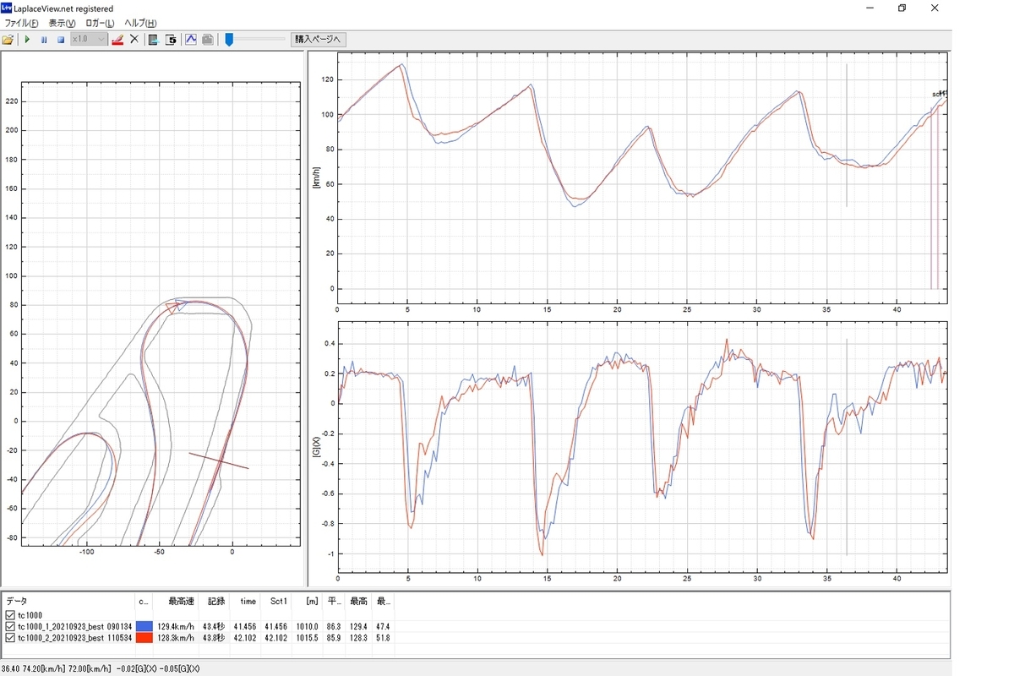Screen dimensions: 1014x676
Task: Click the grey cursor line in G graph
Action: (847, 446)
